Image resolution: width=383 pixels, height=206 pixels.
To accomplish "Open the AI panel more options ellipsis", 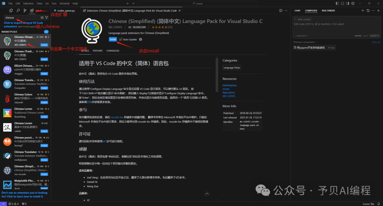I will 373,11.
